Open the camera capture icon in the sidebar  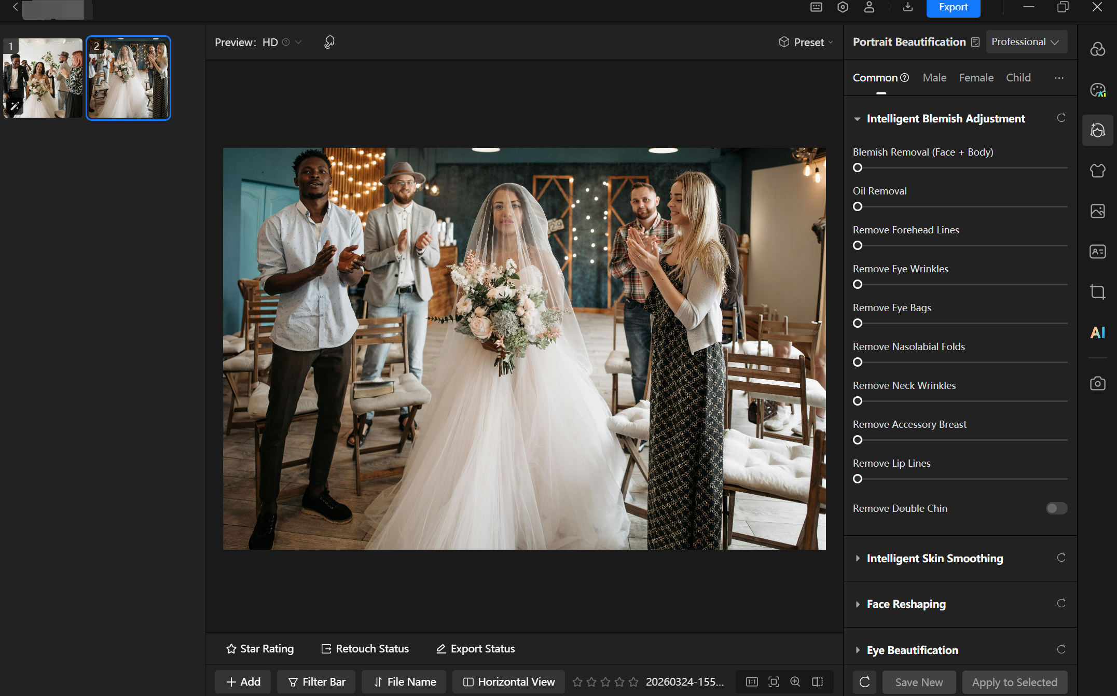[x=1097, y=383]
